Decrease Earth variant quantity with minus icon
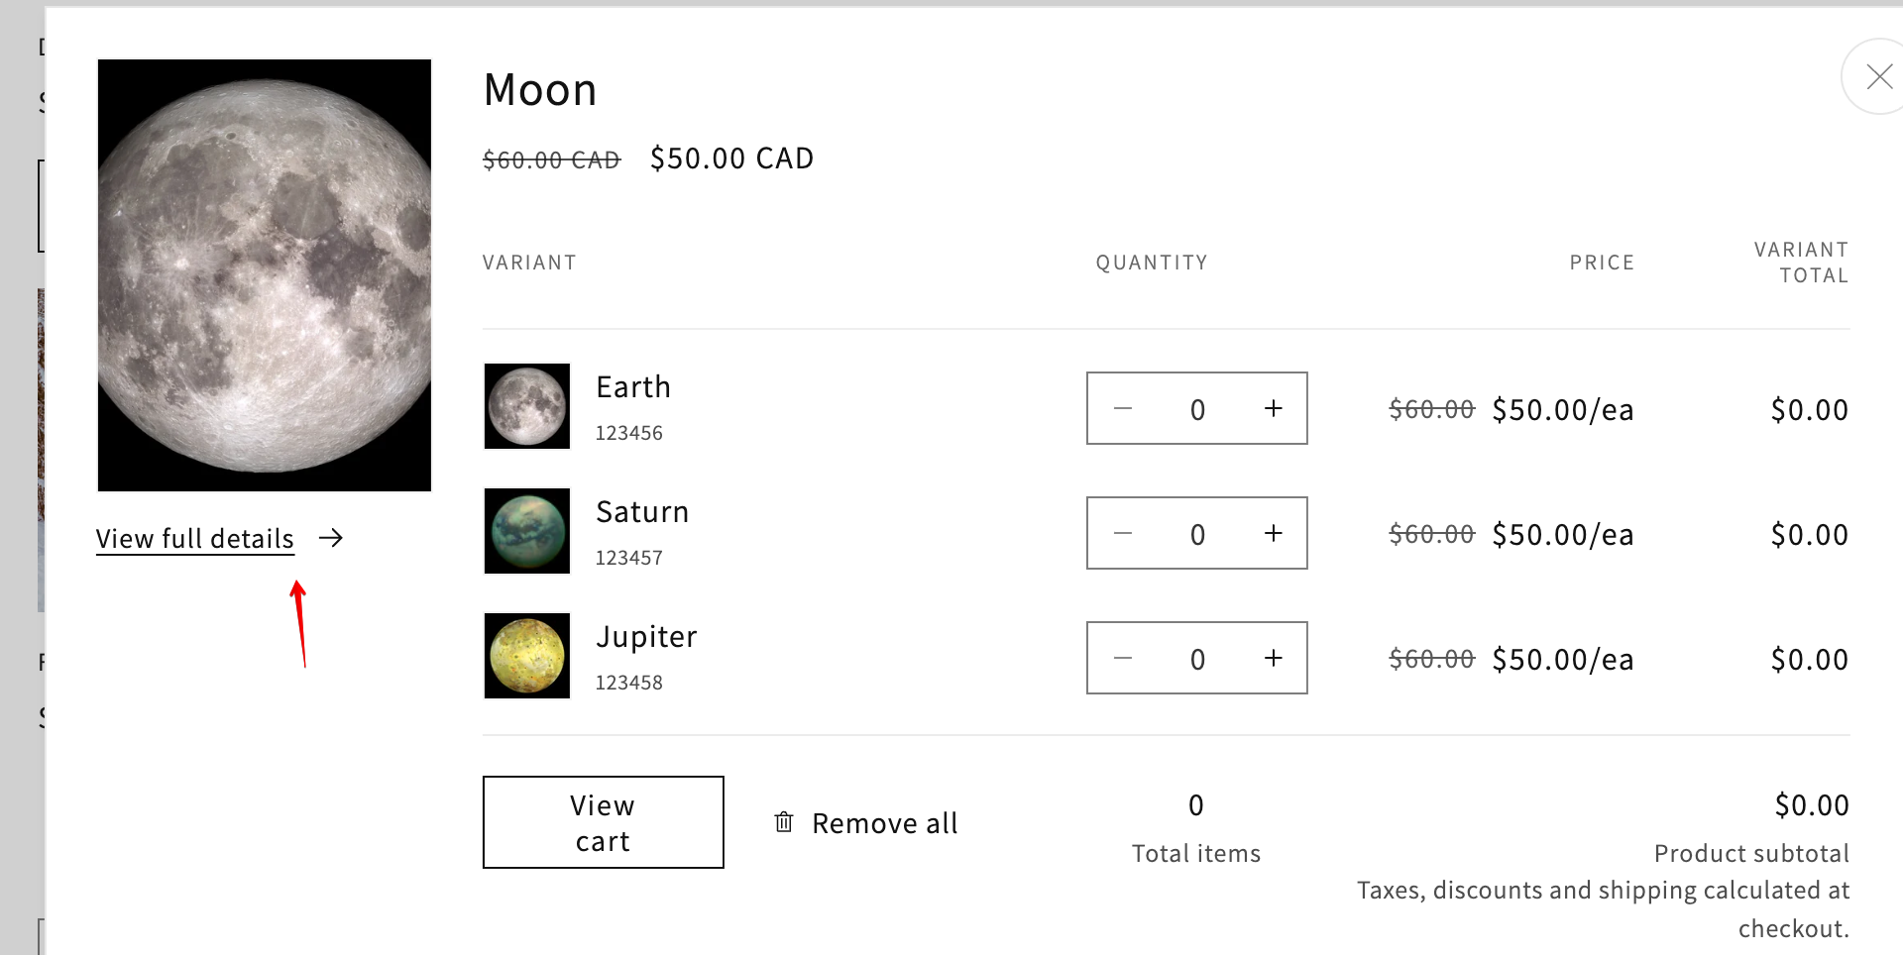Viewport: 1903px width, 955px height. [x=1123, y=408]
